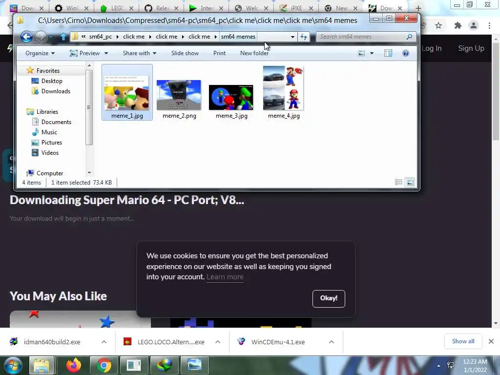Image resolution: width=500 pixels, height=375 pixels.
Task: Show all downloads
Action: 463,341
